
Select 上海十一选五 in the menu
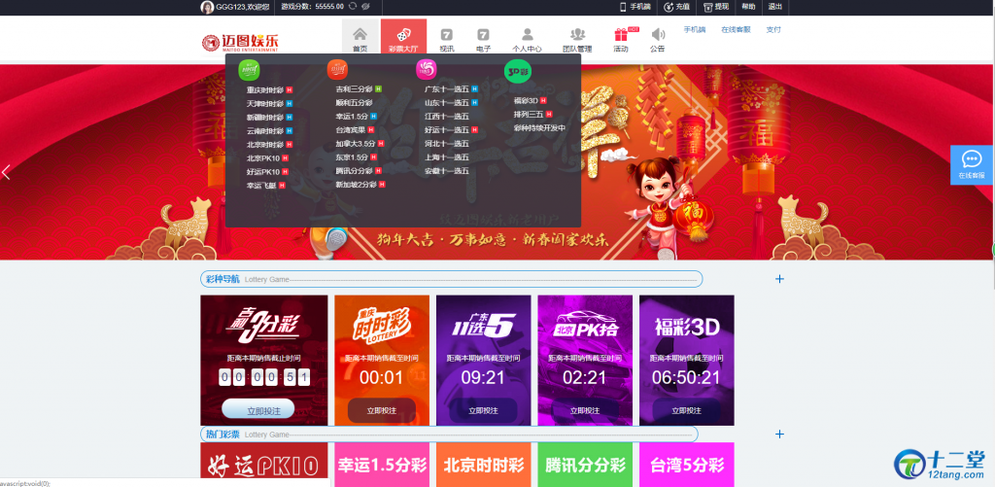(x=447, y=157)
